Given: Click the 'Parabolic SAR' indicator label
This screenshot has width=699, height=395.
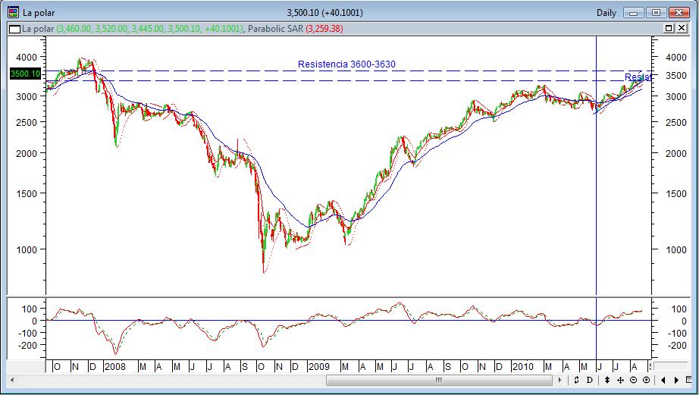Looking at the screenshot, I should [x=275, y=29].
